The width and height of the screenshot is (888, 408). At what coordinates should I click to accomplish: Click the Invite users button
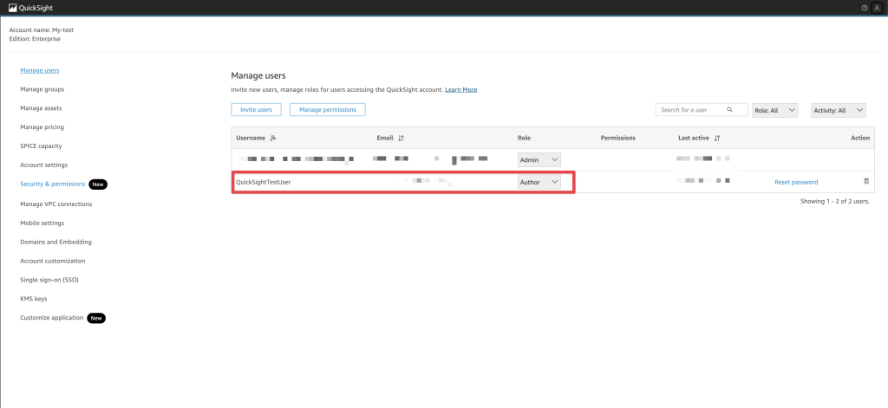256,110
